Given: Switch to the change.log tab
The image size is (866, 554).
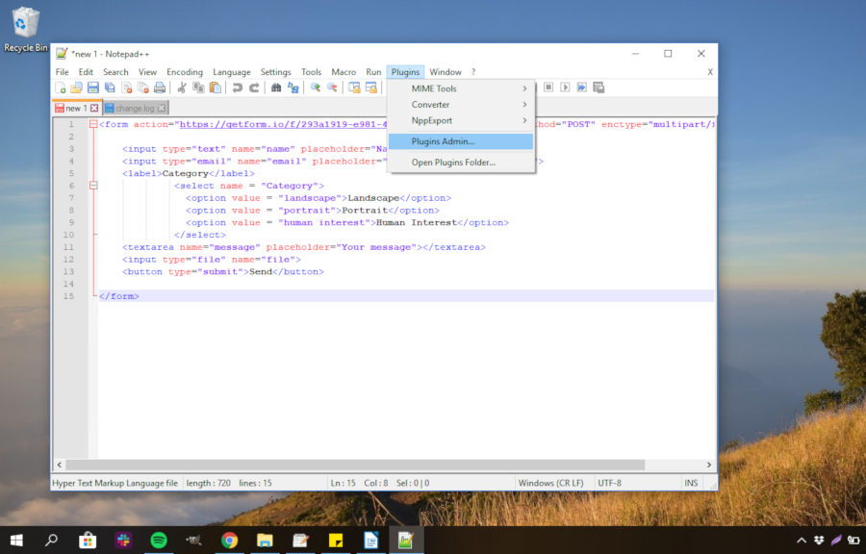Looking at the screenshot, I should click(x=135, y=107).
